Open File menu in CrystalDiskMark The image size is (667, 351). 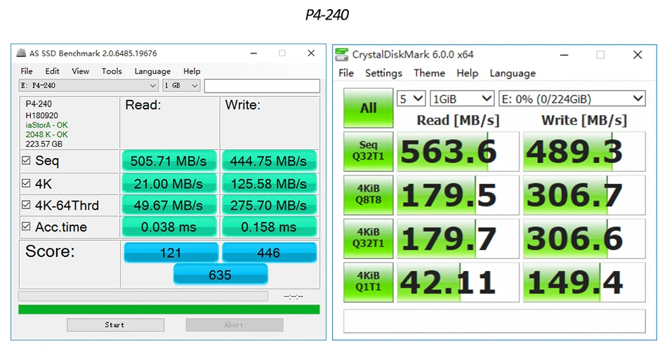click(x=346, y=73)
